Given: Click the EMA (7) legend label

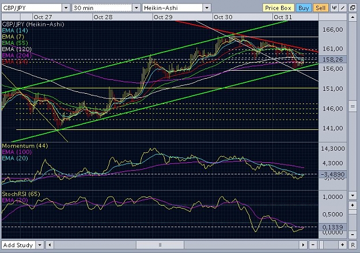Looking at the screenshot, I should coord(13,37).
